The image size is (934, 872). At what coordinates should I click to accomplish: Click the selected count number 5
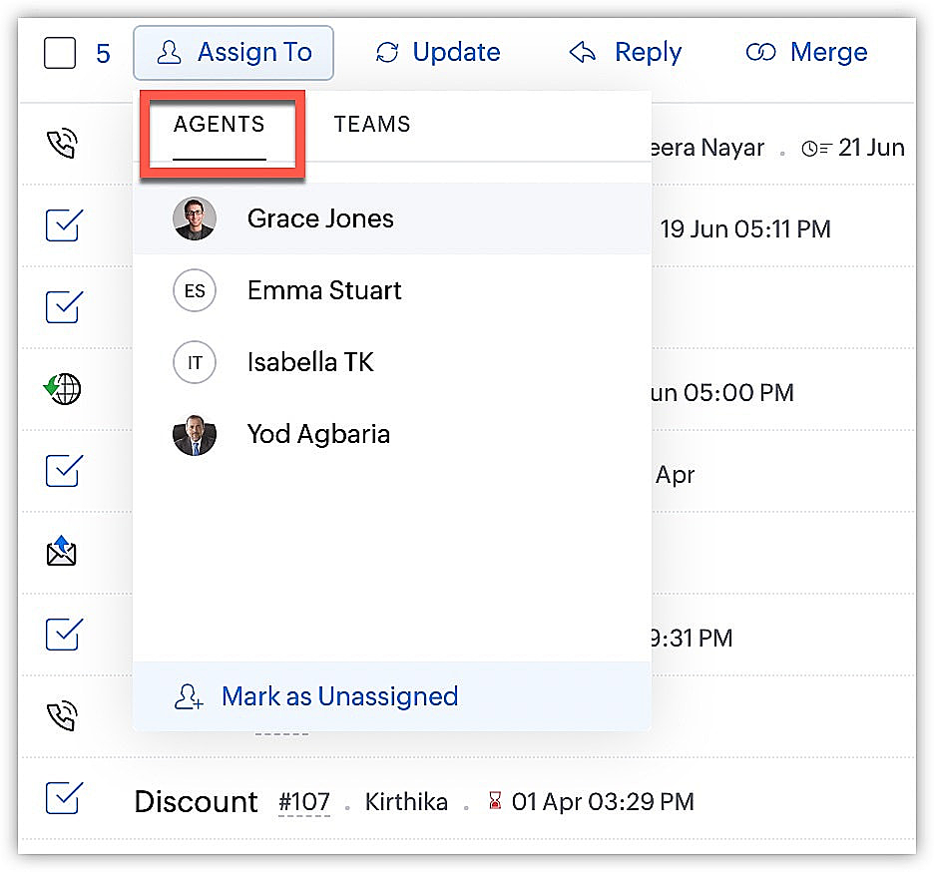point(103,54)
